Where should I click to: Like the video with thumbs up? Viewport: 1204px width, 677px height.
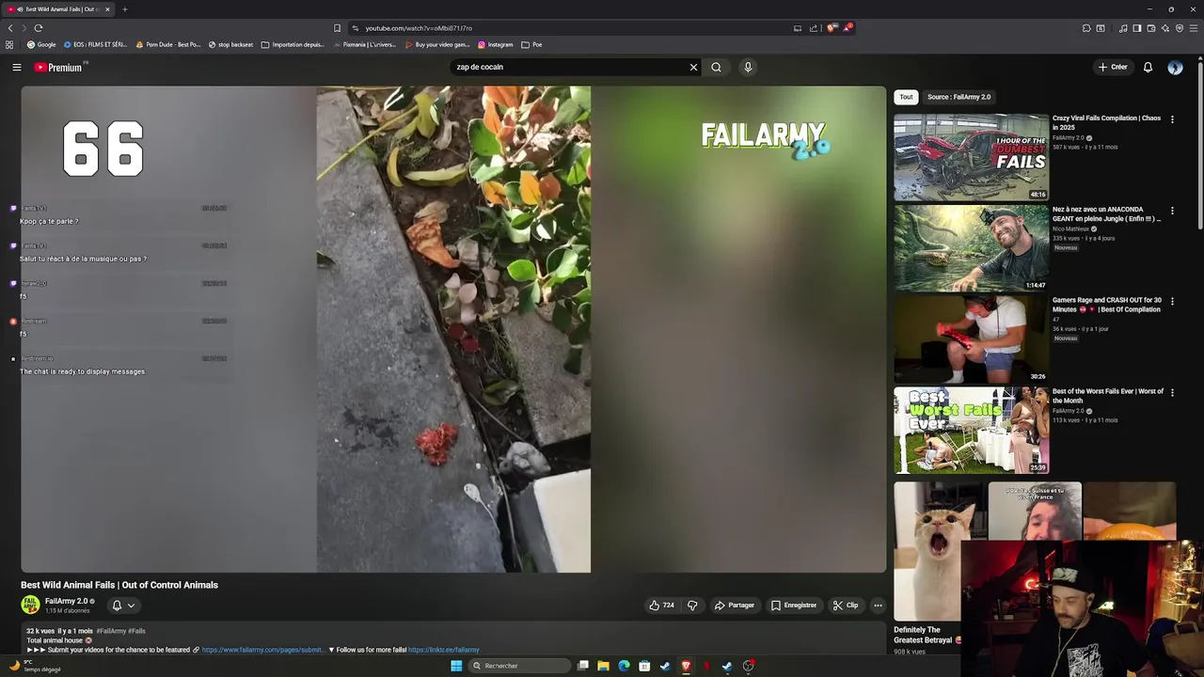pos(661,606)
